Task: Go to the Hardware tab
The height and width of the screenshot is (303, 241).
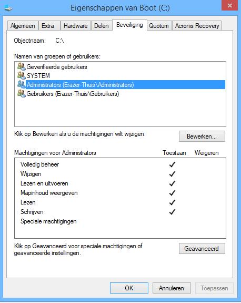Action: (76, 26)
